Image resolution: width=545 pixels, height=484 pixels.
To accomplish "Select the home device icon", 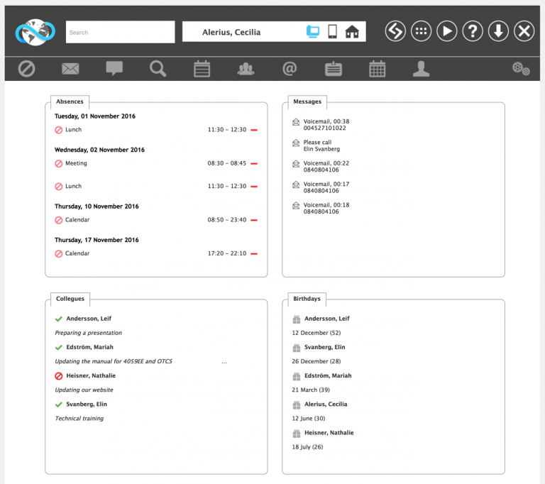I will click(x=352, y=32).
